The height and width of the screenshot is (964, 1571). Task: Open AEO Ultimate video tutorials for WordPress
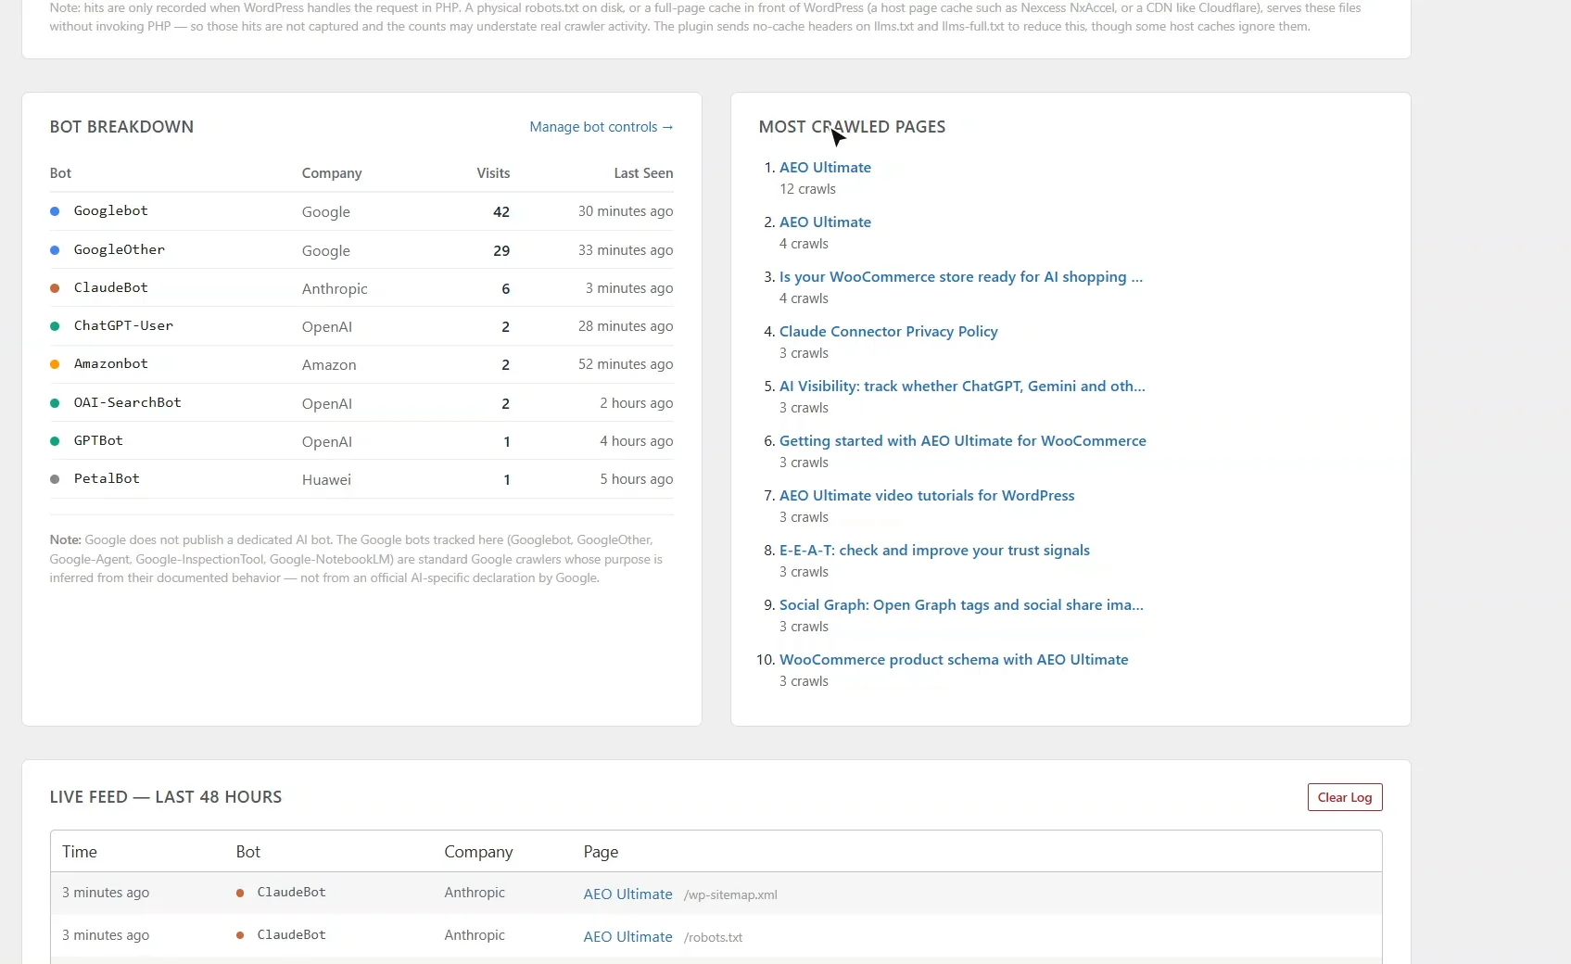point(927,496)
